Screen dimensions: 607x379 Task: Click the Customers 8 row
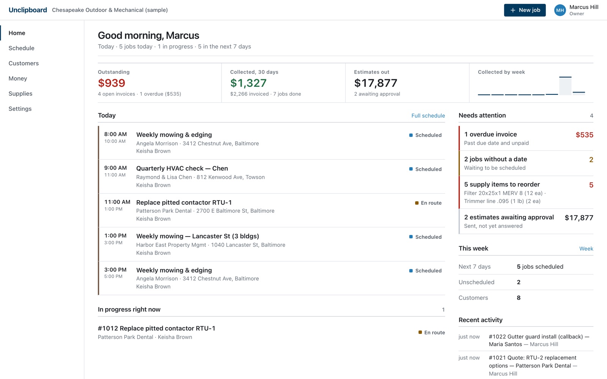[526, 298]
